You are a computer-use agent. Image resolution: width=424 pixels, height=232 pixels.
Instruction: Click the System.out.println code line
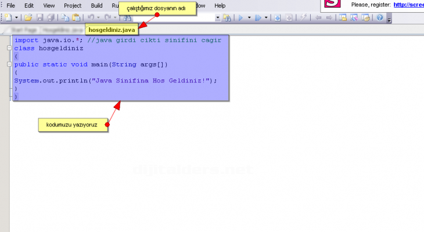(116, 81)
